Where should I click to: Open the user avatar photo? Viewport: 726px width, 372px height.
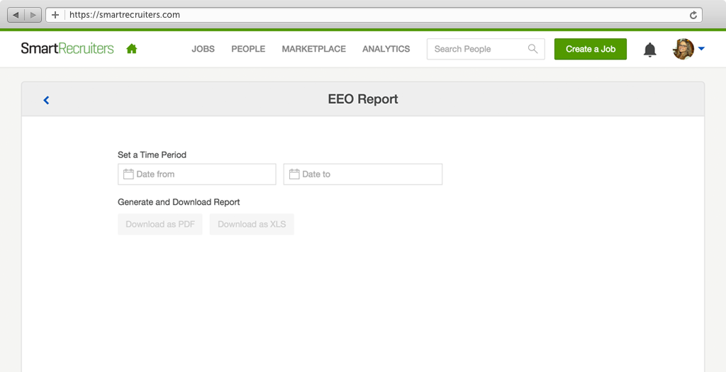coord(683,49)
